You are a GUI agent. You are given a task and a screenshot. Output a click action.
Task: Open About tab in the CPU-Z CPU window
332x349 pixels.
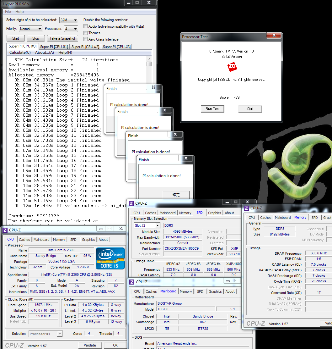click(103, 240)
